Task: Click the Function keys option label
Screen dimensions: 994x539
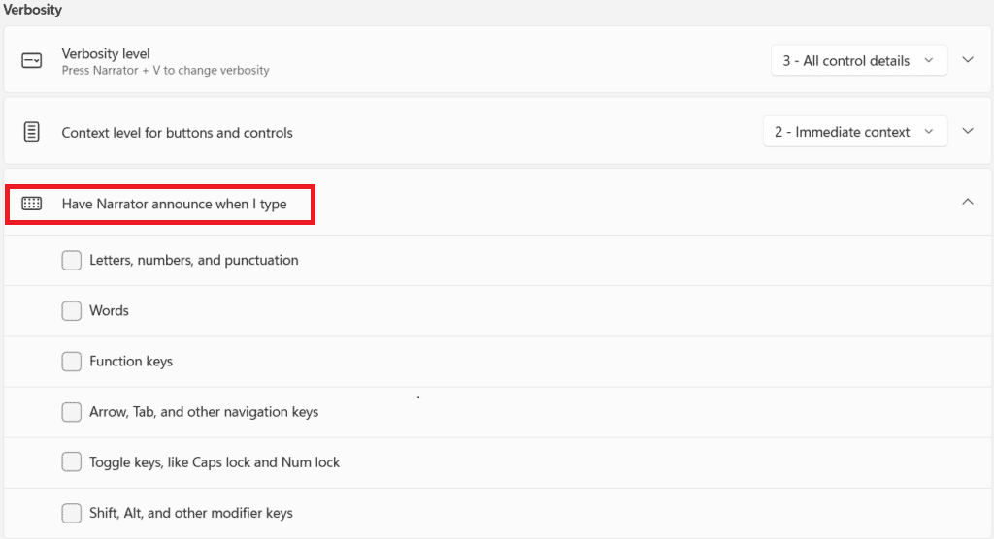Action: pyautogui.click(x=131, y=361)
